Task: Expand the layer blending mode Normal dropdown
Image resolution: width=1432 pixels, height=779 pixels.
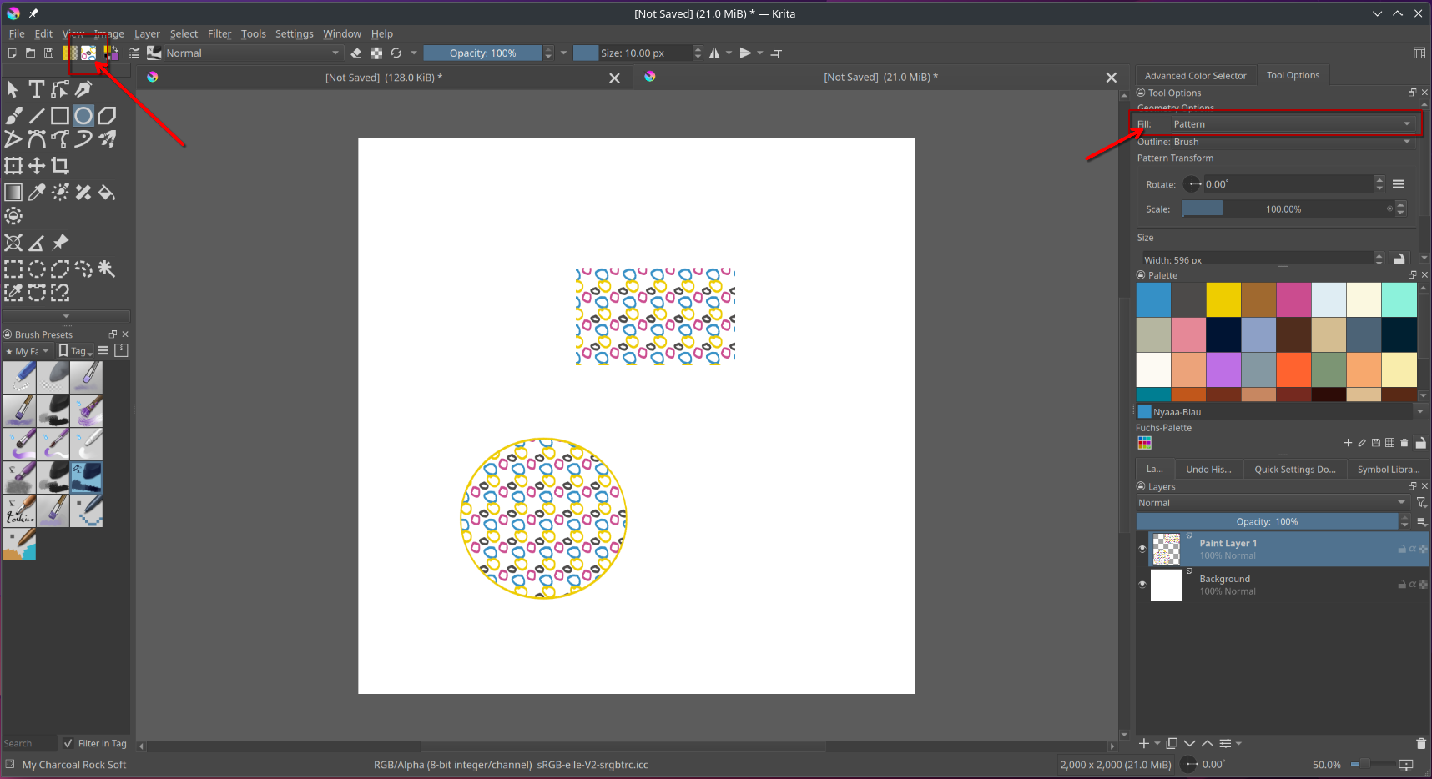Action: coord(1271,503)
